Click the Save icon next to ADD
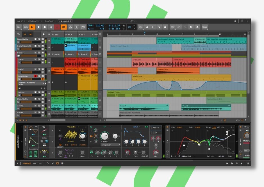Screen dimensions: 264x187 click(147, 27)
